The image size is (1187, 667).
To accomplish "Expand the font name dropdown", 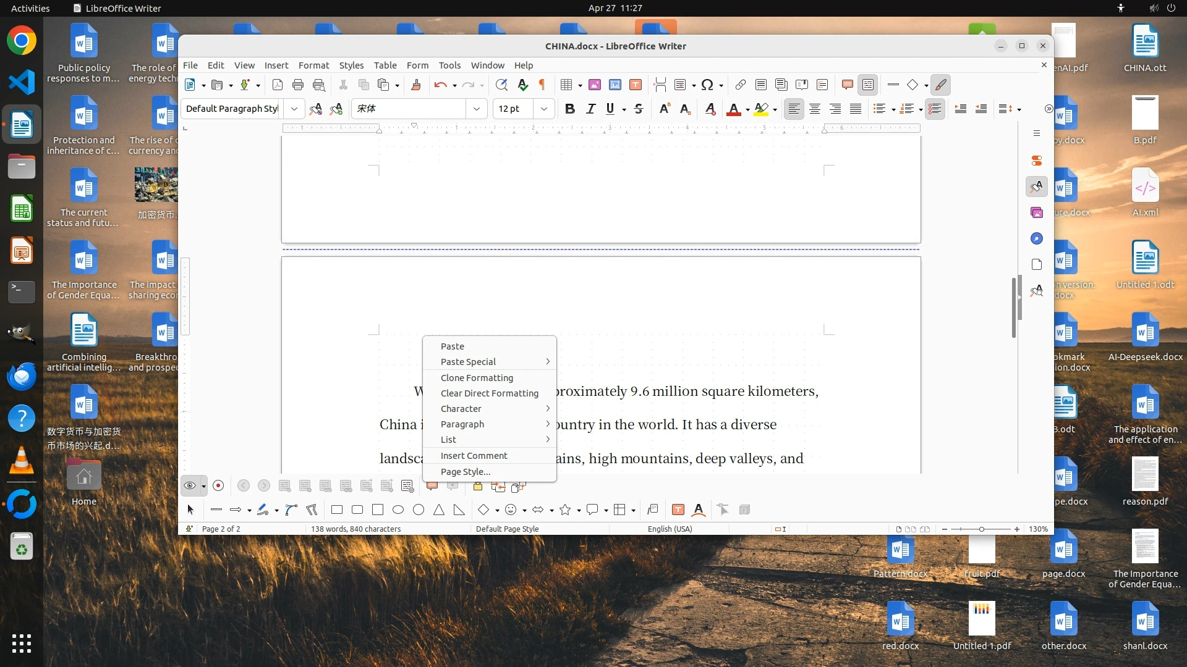I will click(476, 109).
